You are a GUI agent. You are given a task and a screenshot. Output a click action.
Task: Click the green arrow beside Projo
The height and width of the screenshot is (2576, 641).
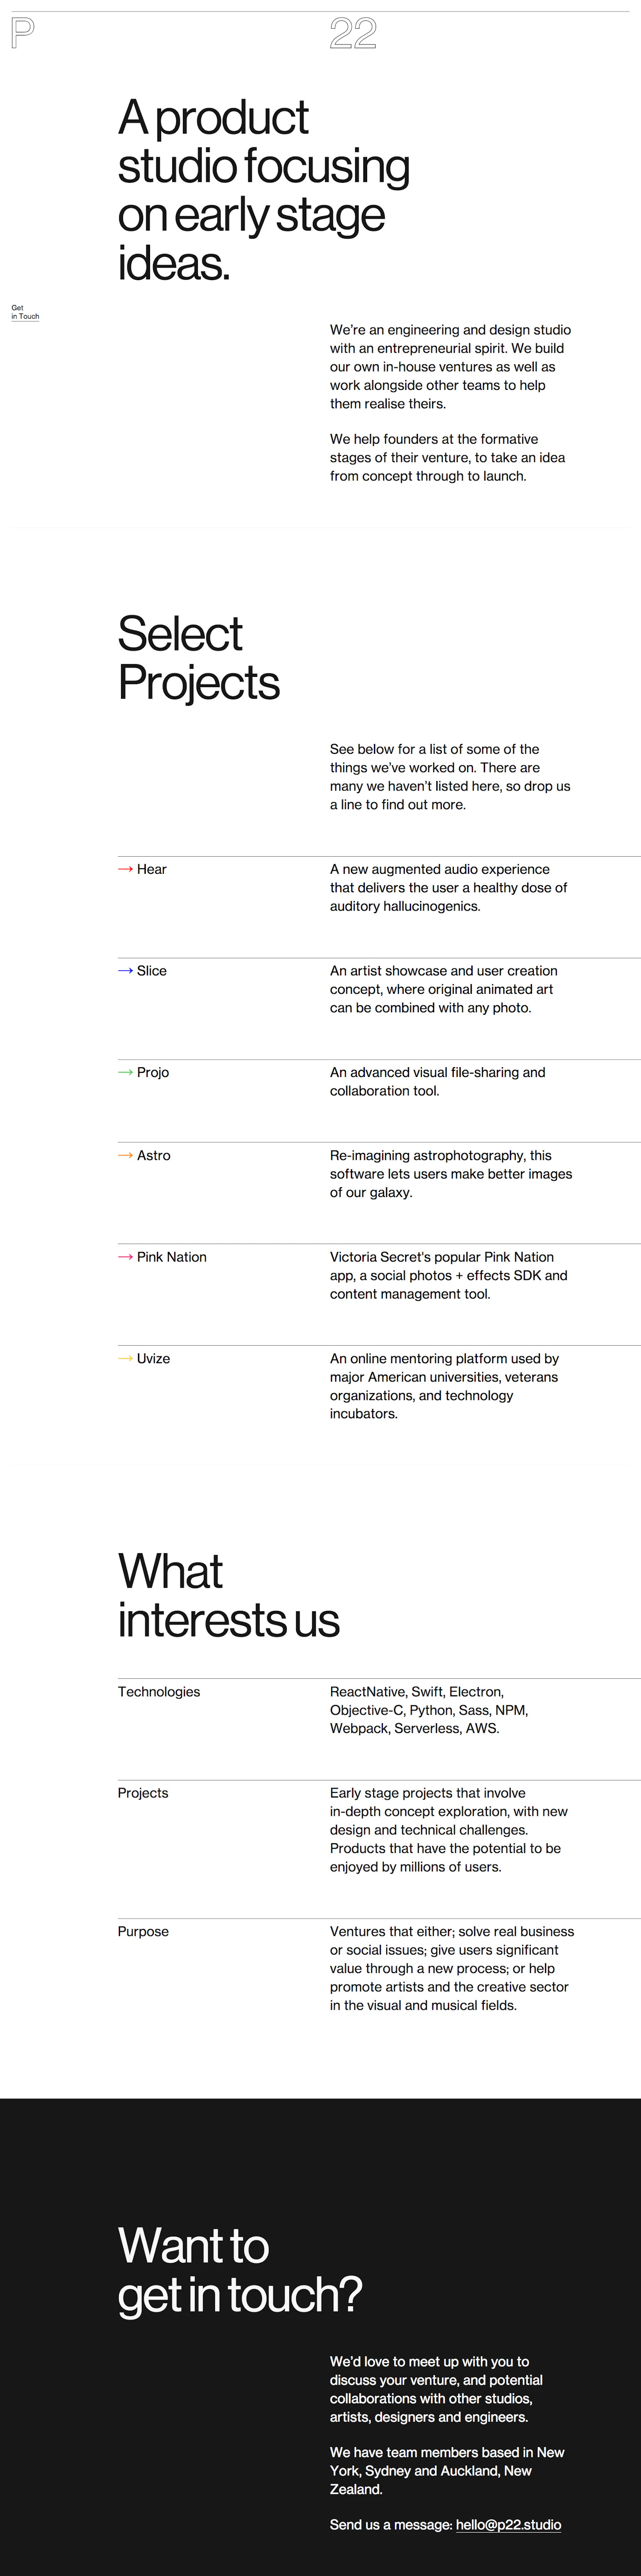coord(125,1072)
